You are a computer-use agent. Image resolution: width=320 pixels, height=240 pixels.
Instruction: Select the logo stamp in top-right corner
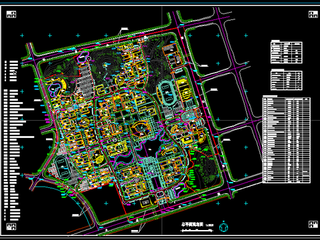(x=313, y=15)
